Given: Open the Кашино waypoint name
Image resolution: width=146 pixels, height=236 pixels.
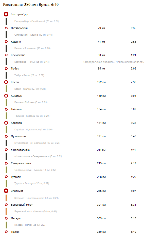Looking at the screenshot, I should click(16, 42).
